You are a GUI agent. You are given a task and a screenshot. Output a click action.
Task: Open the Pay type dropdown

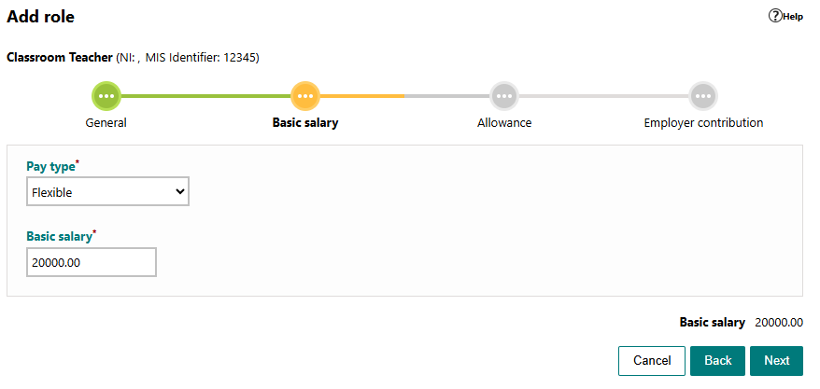pyautogui.click(x=107, y=191)
